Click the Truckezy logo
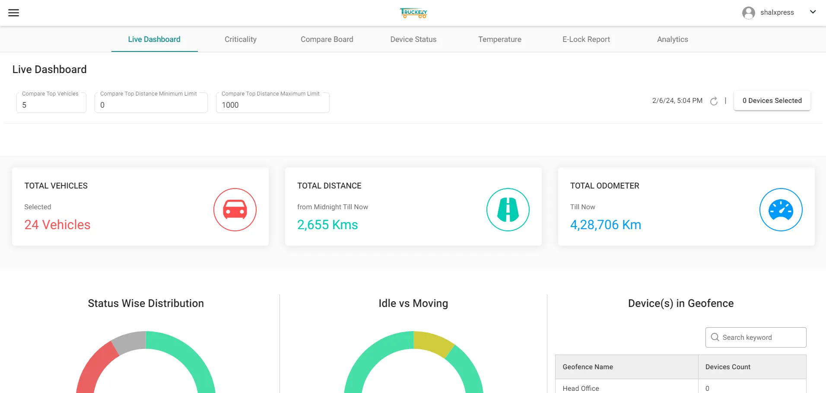Screen dimensions: 826x393 (413, 13)
